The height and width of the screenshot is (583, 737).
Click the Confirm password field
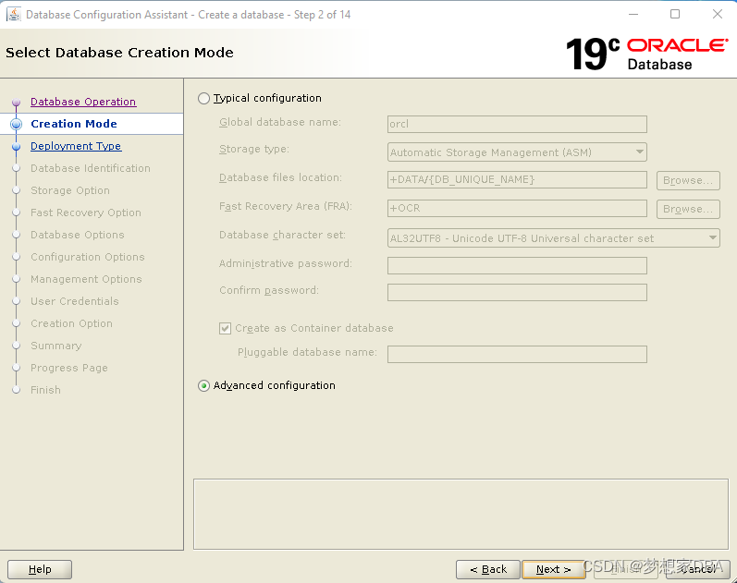517,292
